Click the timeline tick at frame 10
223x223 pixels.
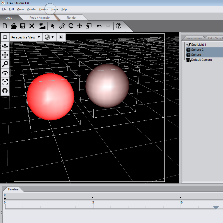pyautogui.click(x=181, y=206)
